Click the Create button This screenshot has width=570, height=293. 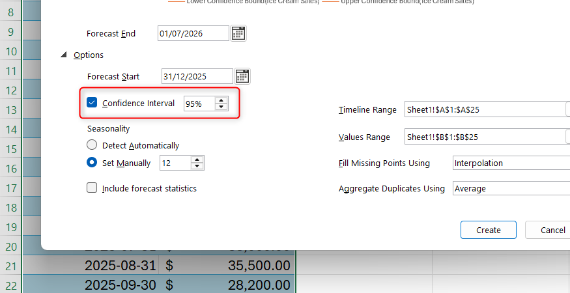point(488,230)
